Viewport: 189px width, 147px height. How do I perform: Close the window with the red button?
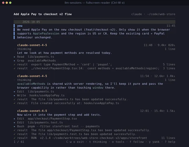[3, 3]
